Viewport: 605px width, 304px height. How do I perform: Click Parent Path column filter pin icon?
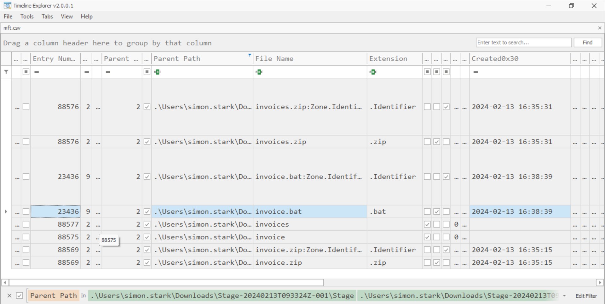pos(250,55)
